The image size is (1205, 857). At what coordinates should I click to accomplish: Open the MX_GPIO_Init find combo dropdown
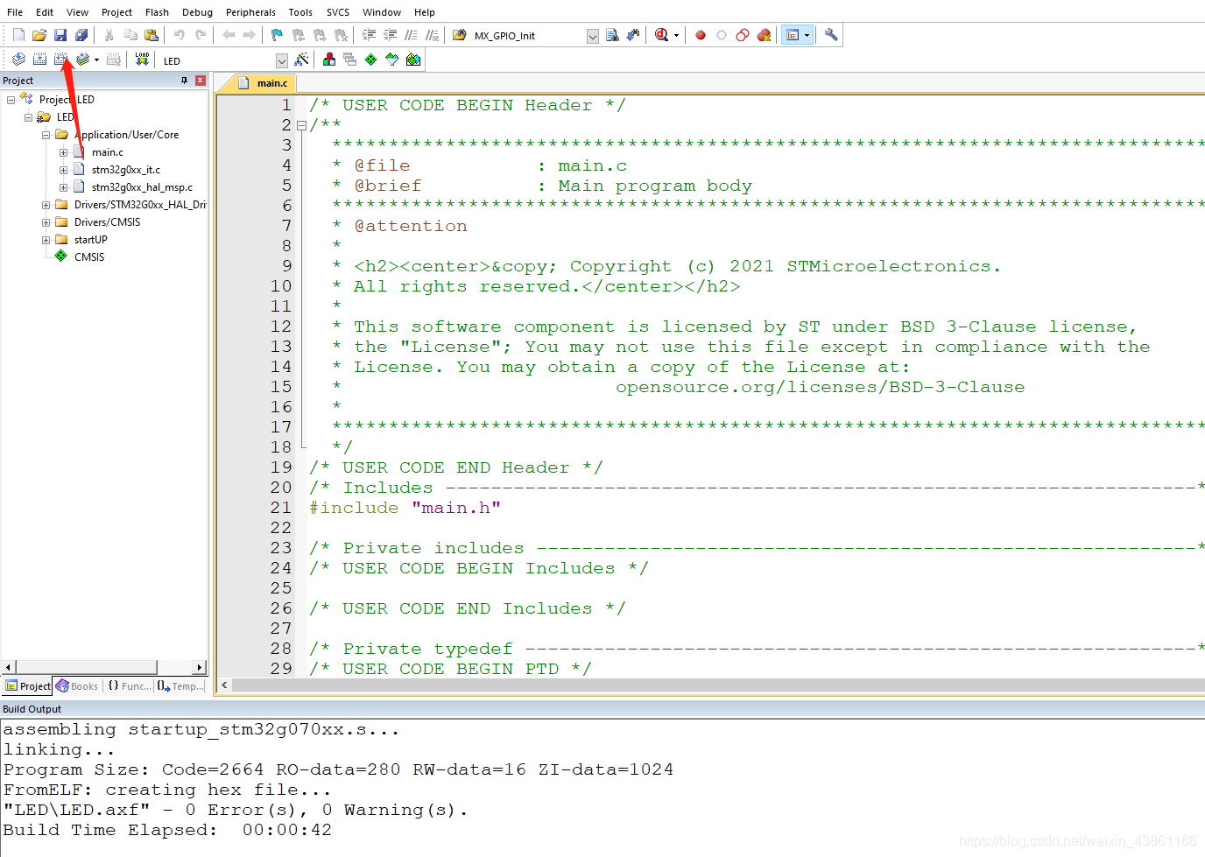[593, 36]
